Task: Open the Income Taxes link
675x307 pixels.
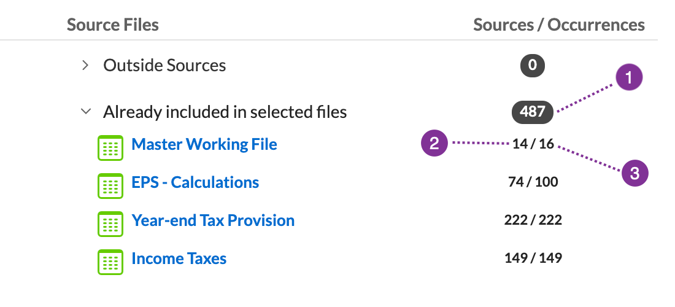Action: coord(179,258)
